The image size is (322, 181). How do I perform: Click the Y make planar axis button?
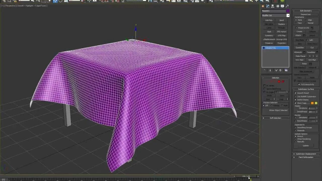(x=313, y=56)
